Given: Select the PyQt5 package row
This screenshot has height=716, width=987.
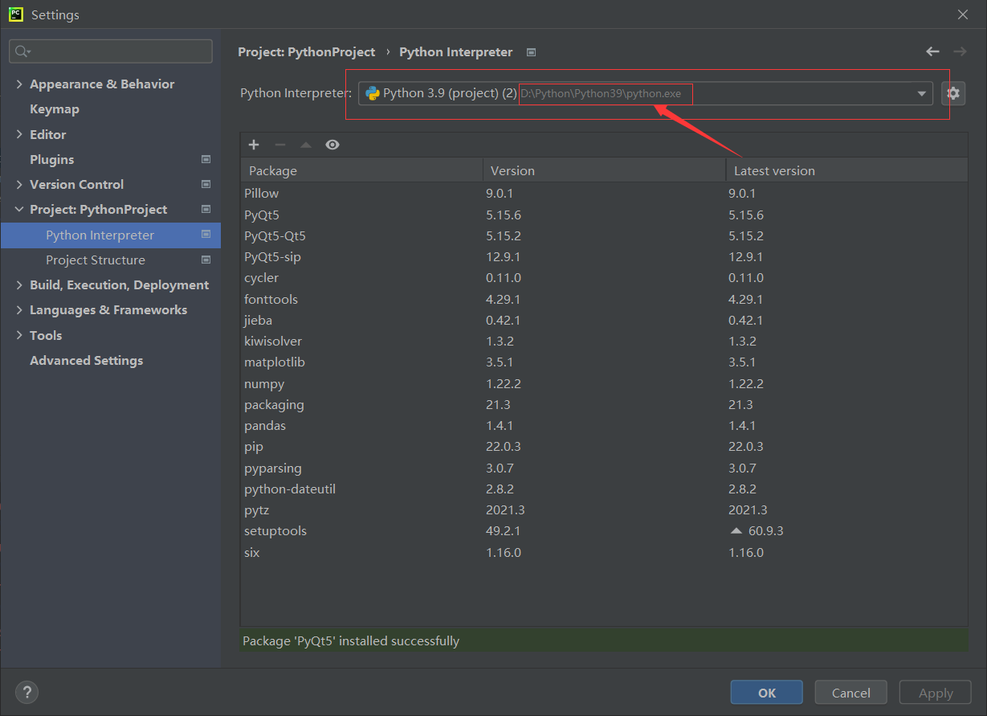Looking at the screenshot, I should tap(604, 215).
